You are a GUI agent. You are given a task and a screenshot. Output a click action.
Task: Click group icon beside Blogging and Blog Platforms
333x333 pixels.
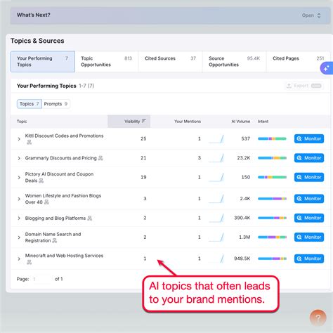point(89,218)
